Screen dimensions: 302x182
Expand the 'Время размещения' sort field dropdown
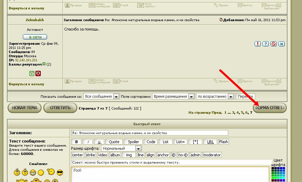pyautogui.click(x=173, y=96)
